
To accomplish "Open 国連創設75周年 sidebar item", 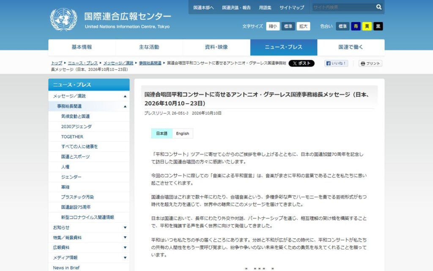I will point(89,207).
